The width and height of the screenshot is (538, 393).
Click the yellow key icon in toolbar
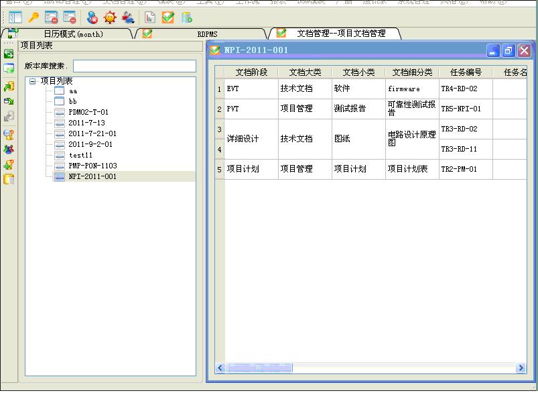(33, 17)
